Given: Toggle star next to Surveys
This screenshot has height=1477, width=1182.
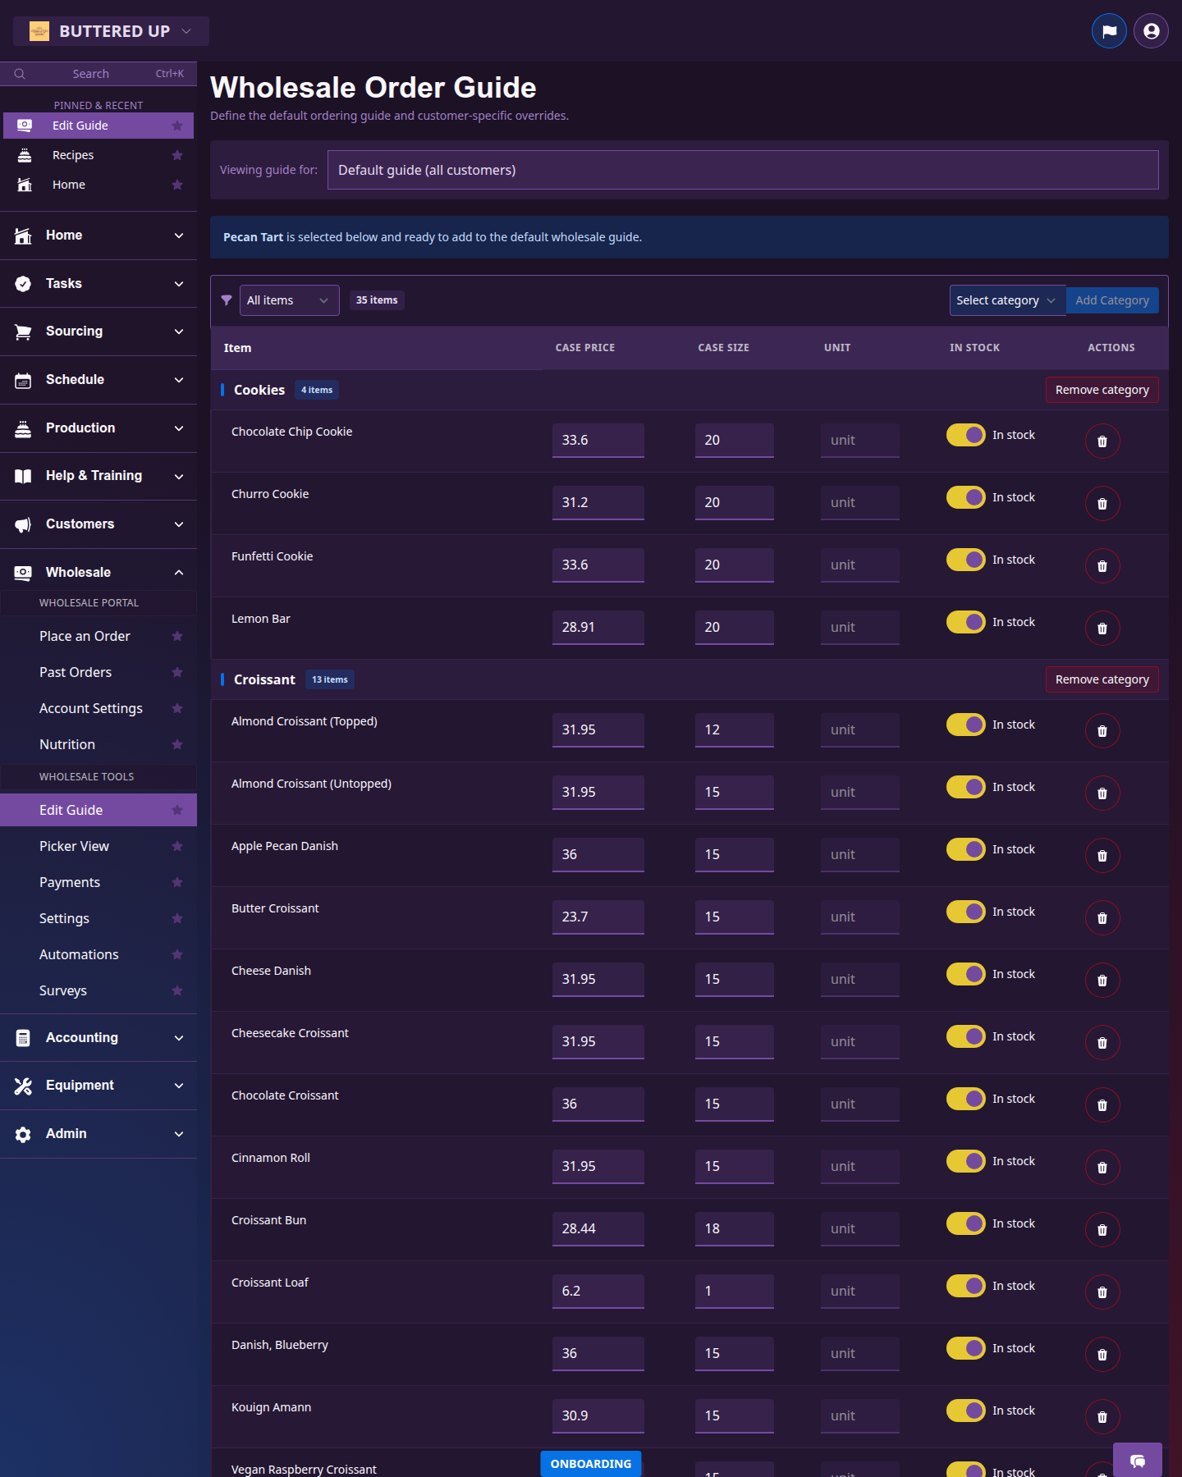Looking at the screenshot, I should pyautogui.click(x=177, y=990).
